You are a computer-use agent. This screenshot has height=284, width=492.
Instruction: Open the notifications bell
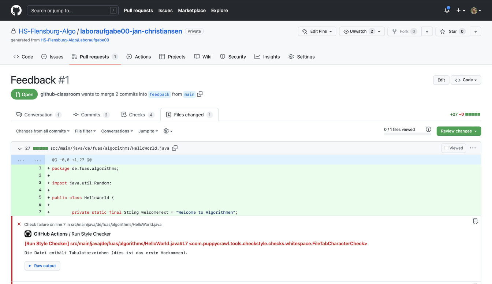click(x=447, y=11)
